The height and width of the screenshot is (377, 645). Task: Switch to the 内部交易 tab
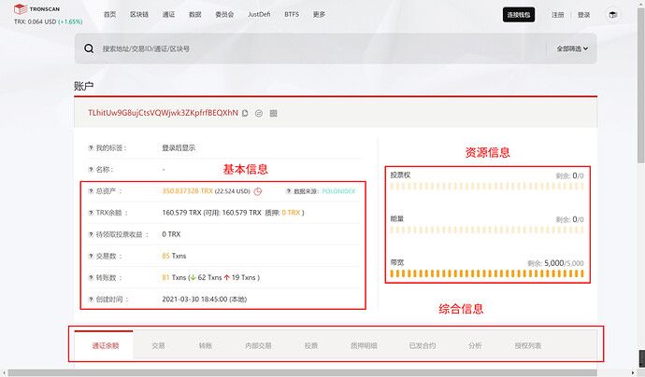[x=258, y=346]
